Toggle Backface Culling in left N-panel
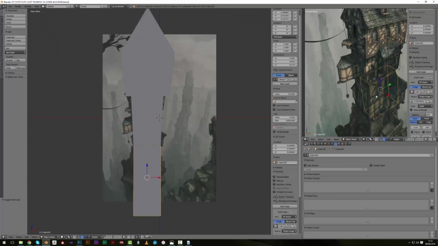The image size is (438, 246). click(274, 184)
